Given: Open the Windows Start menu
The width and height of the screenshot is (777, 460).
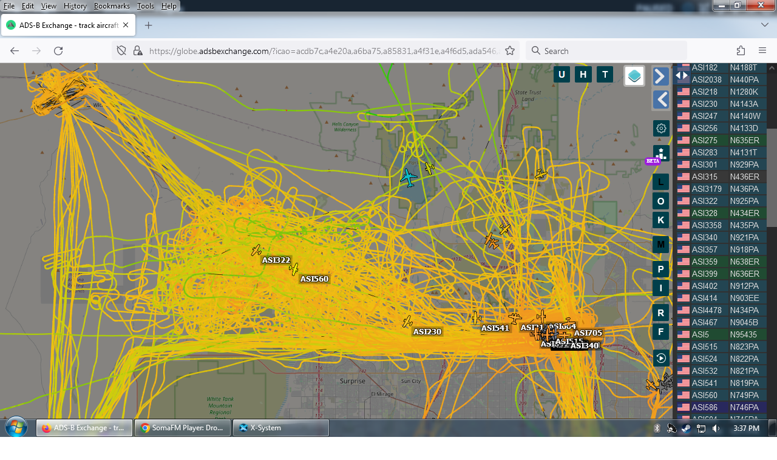Looking at the screenshot, I should (16, 428).
